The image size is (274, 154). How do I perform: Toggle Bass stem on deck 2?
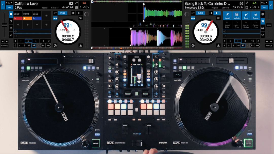[x=246, y=16]
